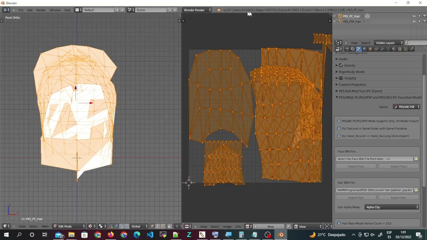
Task: Expand PES Ball Mod Tool panel
Action: tap(360, 91)
